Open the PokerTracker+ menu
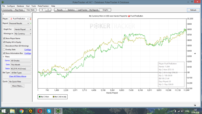This screenshot has width=202, height=114. coord(43,6)
